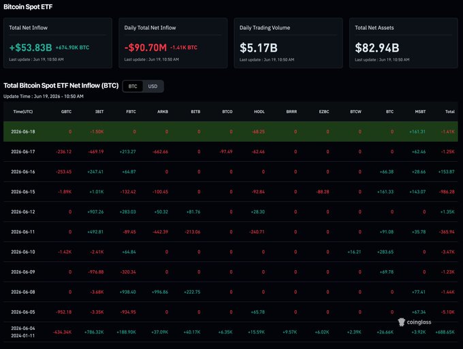The image size is (463, 349).
Task: Click the EZBC value -88.28
Action: click(x=323, y=192)
